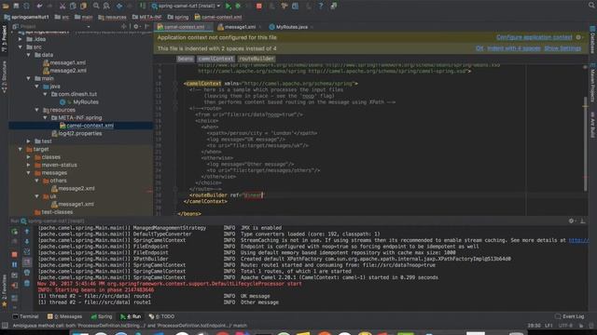Open the Spring tool window tab
The image size is (597, 335).
102,316
